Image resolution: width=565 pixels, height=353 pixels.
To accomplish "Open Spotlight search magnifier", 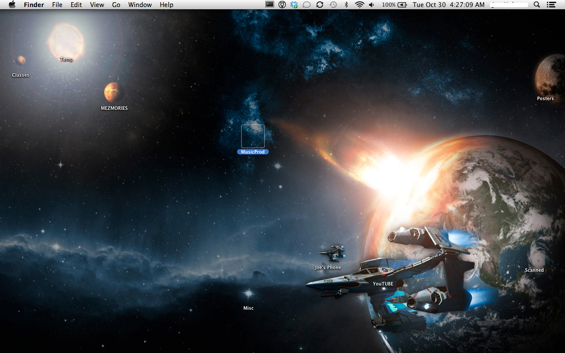I will coord(537,4).
